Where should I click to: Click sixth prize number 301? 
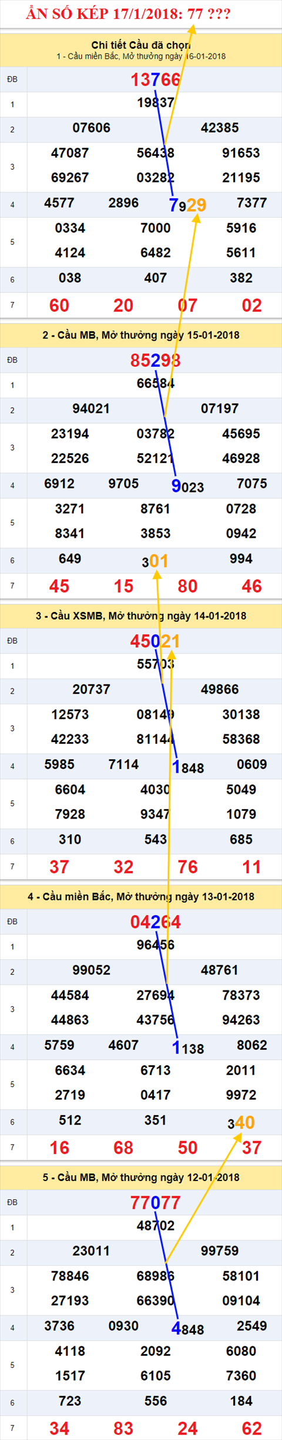pyautogui.click(x=155, y=561)
